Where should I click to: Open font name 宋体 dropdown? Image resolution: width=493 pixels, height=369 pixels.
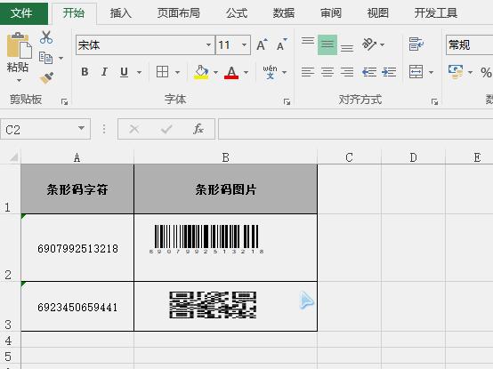(x=208, y=45)
